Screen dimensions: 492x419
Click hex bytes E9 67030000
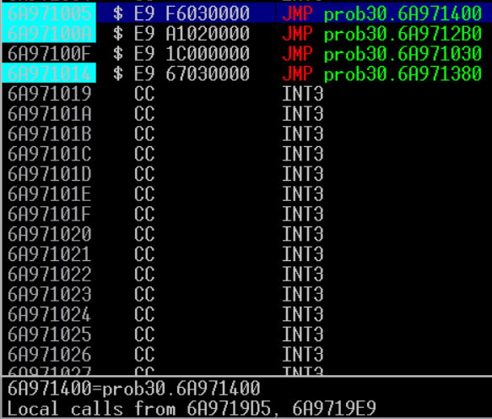192,73
